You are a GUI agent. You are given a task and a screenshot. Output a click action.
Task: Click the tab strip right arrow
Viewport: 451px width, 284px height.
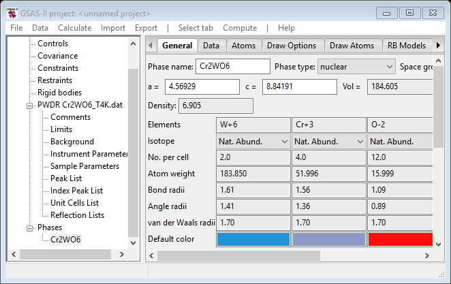[x=438, y=46]
